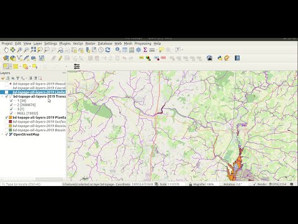The height and width of the screenshot is (224, 298).
Task: Open the View menu
Action: tap(27, 44)
